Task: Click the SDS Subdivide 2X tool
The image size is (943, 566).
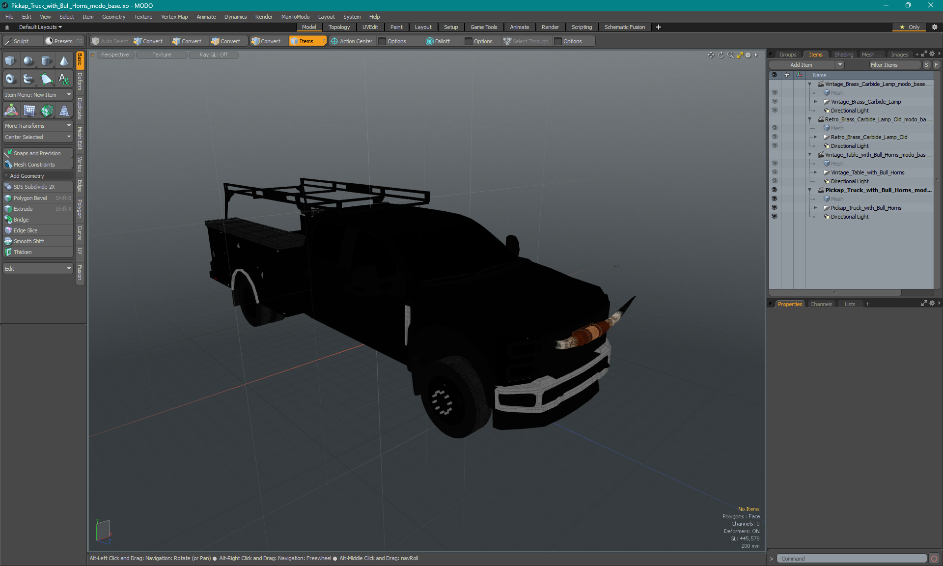Action: (x=38, y=187)
